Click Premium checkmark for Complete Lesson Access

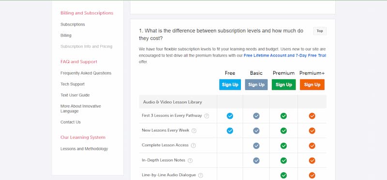click(283, 146)
